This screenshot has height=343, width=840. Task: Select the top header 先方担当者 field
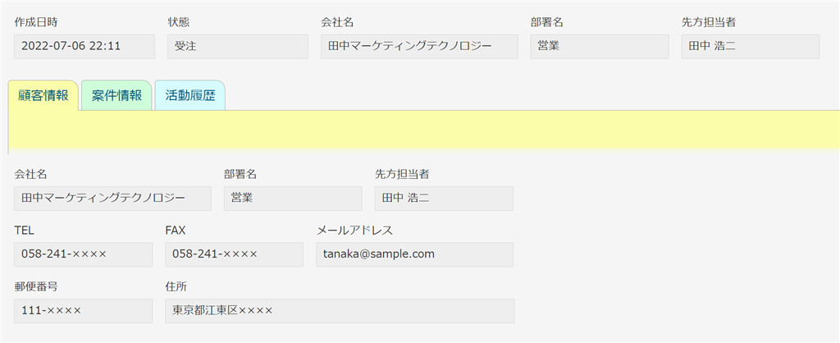(751, 46)
